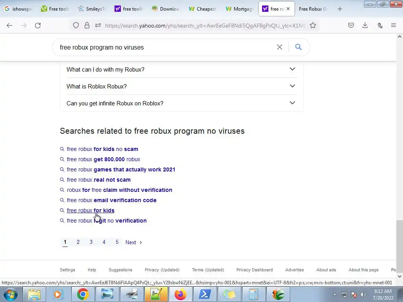Open the Downloads panel
The width and height of the screenshot is (403, 302).
pyautogui.click(x=365, y=25)
